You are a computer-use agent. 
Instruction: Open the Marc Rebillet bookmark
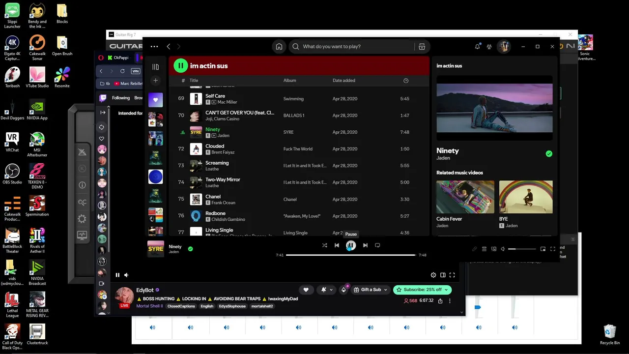click(128, 84)
